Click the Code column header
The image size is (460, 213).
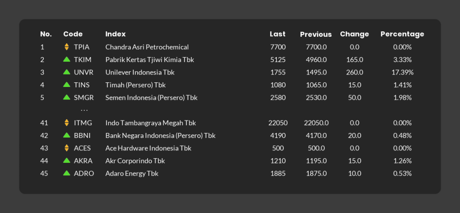pos(73,34)
